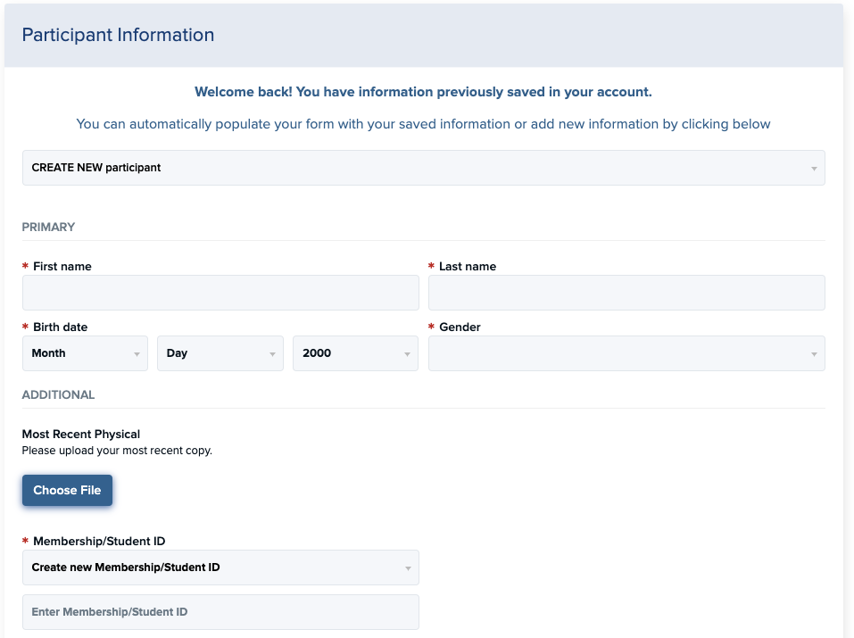Click the PRIMARY section label
Image resolution: width=854 pixels, height=638 pixels.
(48, 227)
